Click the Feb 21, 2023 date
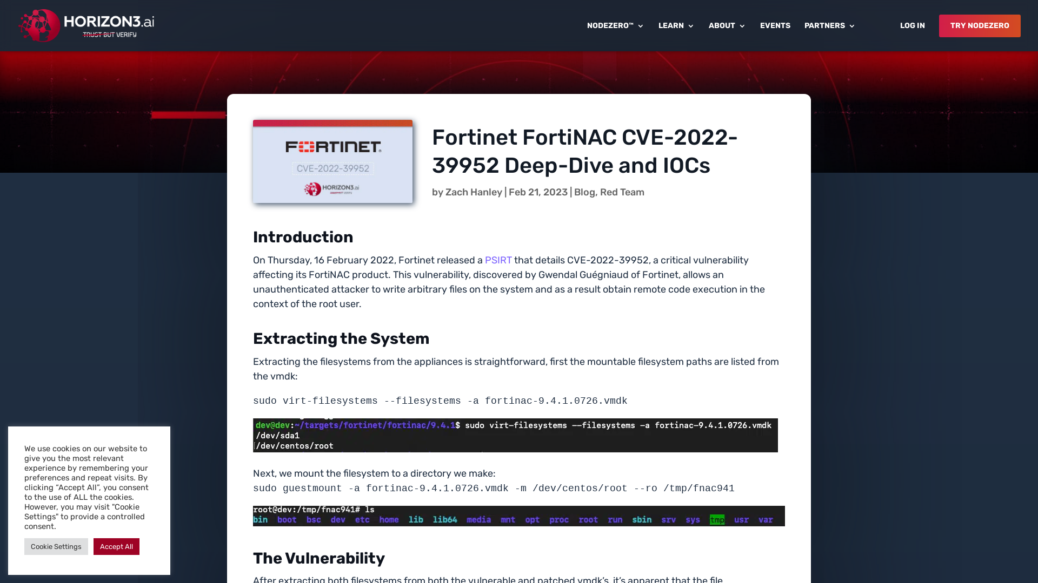 click(x=538, y=192)
